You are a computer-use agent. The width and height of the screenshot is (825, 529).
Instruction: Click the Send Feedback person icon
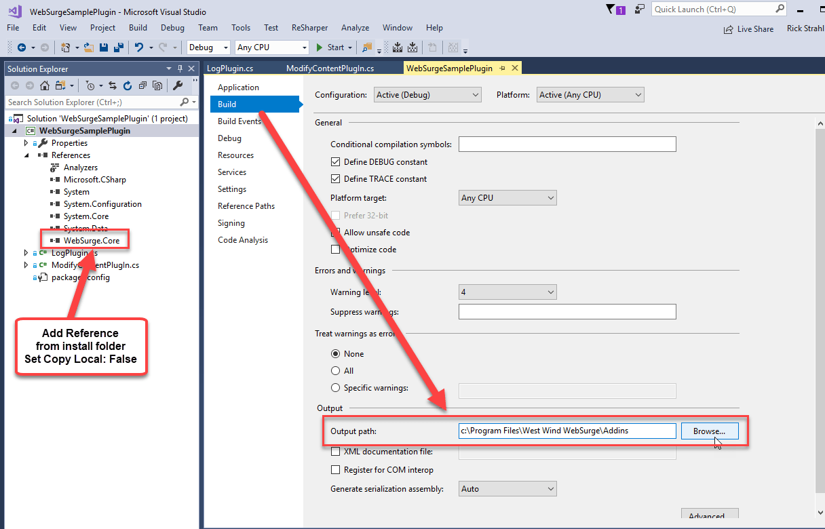click(x=639, y=9)
